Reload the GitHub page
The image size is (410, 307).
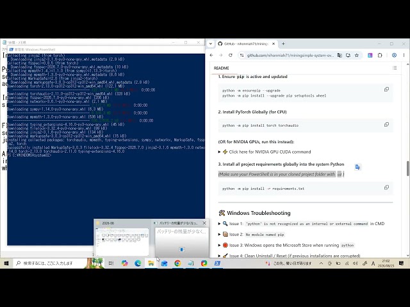(x=231, y=55)
